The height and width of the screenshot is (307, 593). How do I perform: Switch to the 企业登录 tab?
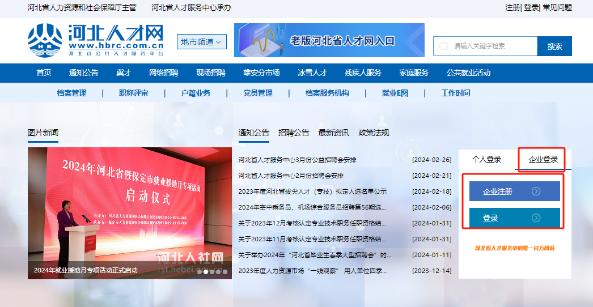click(x=543, y=159)
